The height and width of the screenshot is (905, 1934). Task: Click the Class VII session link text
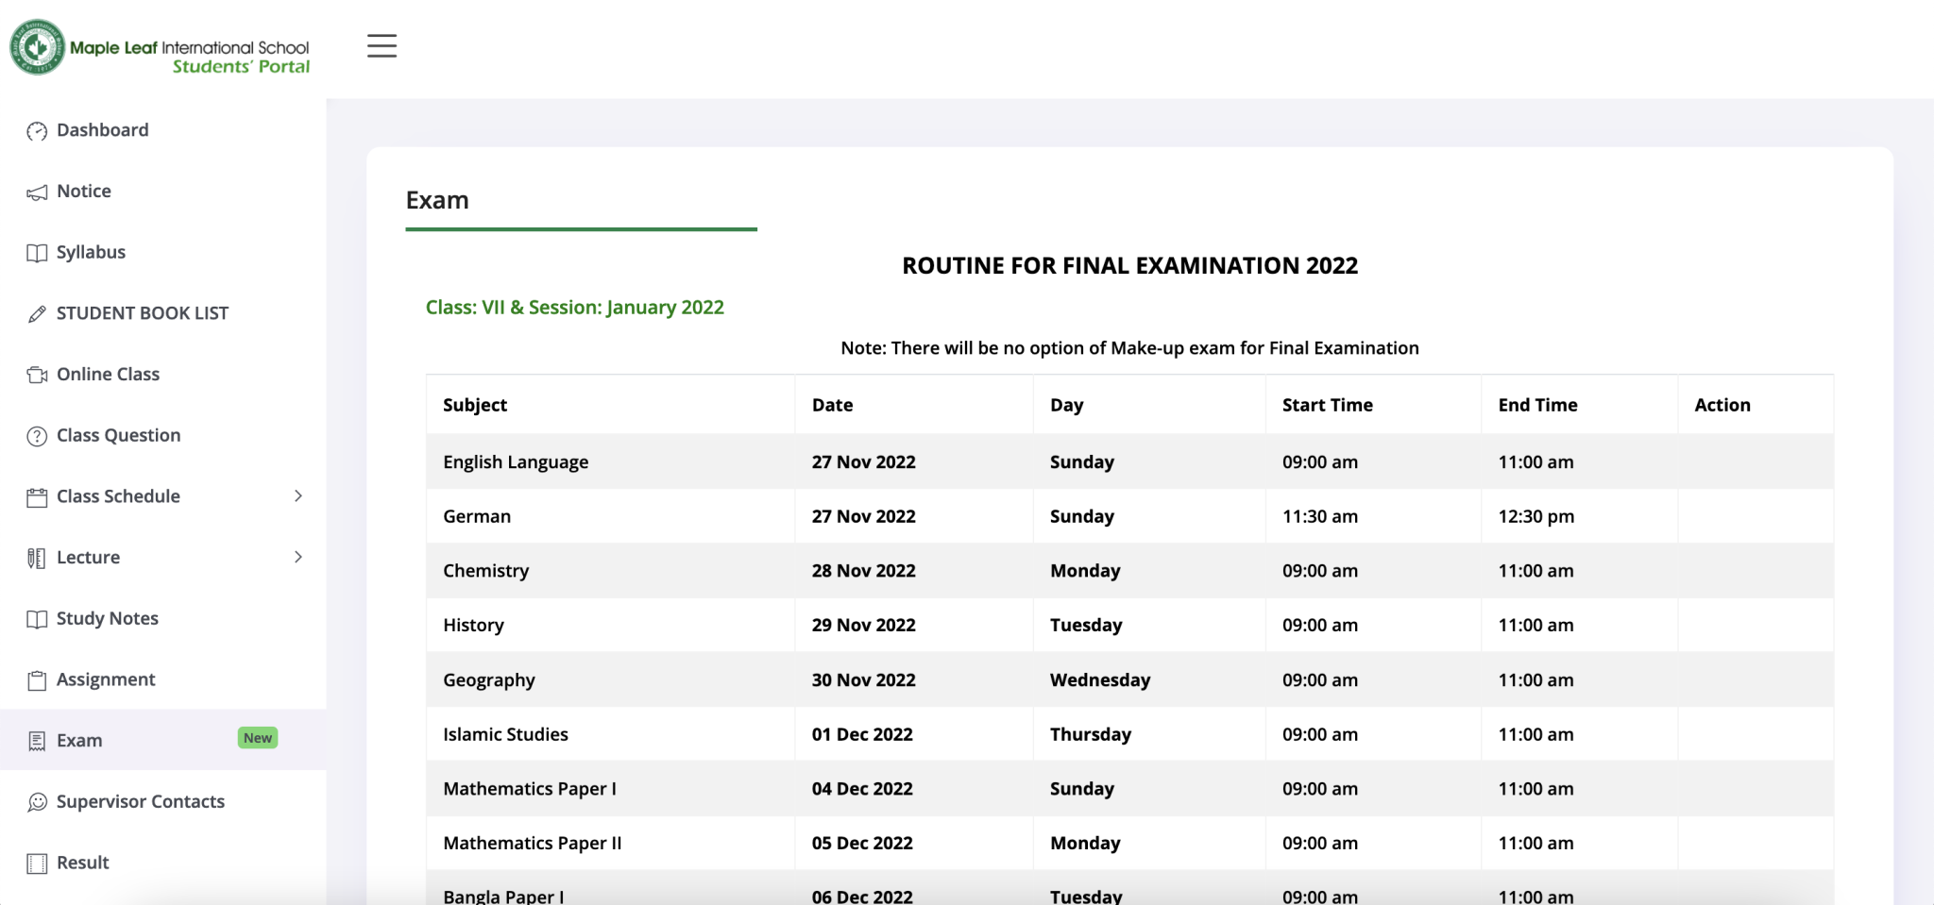tap(574, 308)
